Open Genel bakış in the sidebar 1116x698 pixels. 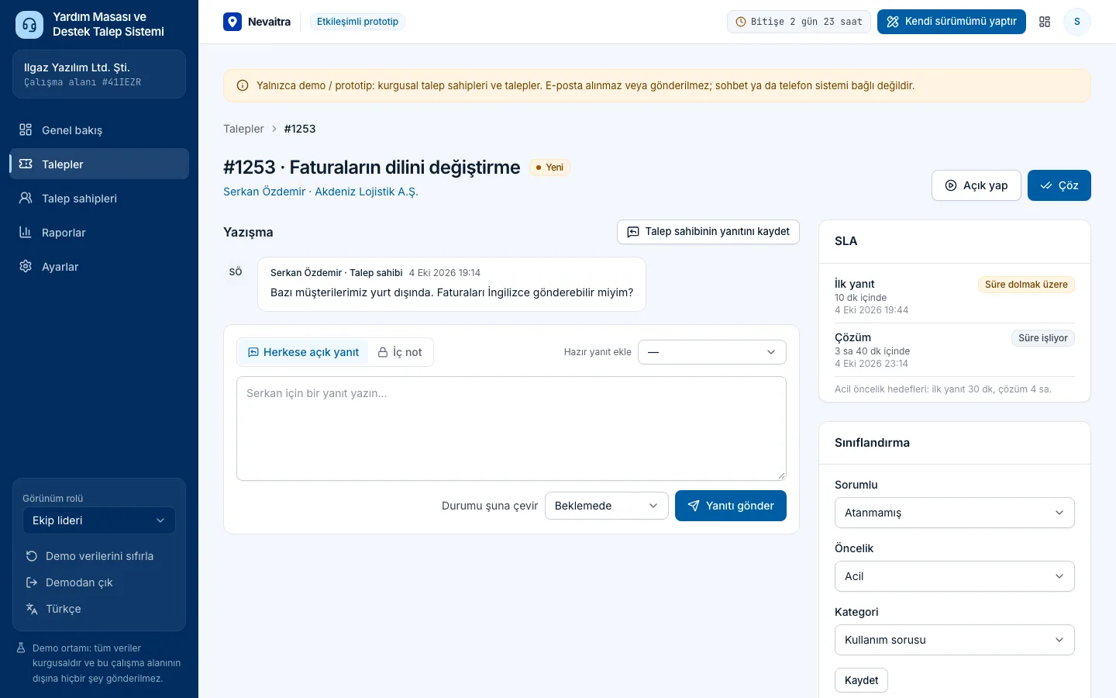(x=99, y=130)
